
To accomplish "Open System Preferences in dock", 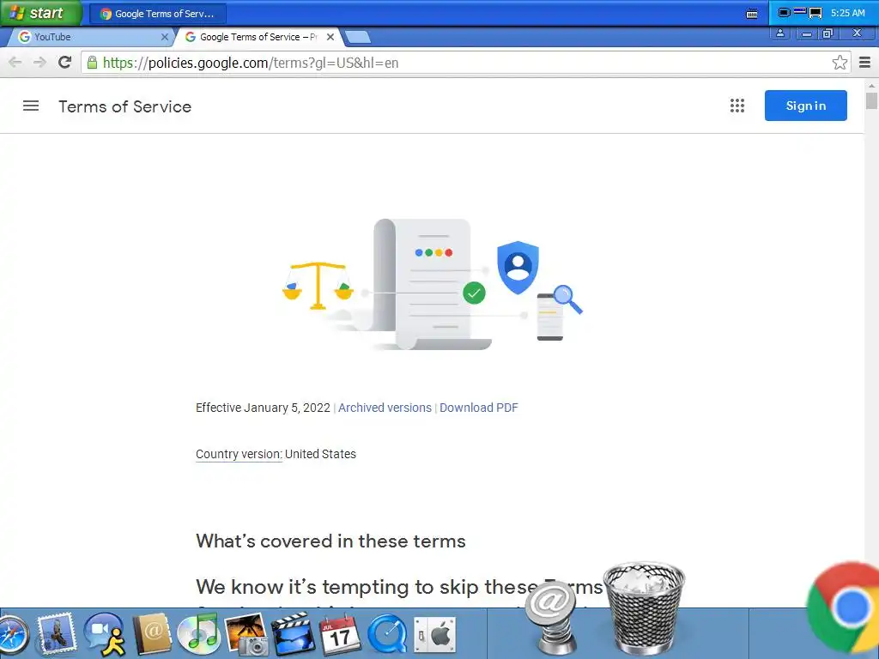I will click(435, 634).
